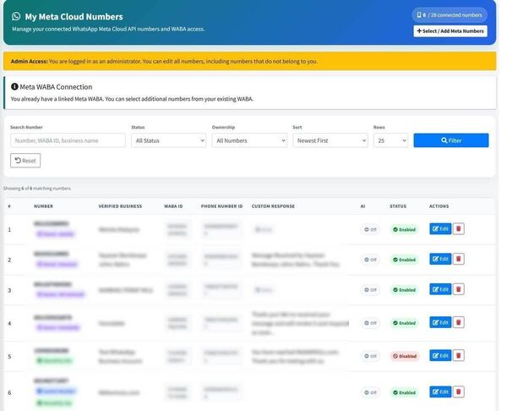Click the VERIFIED BUSINESS column header
507x411 pixels.
[120, 206]
